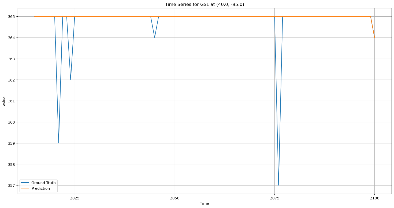Image resolution: width=394 pixels, height=208 pixels.
Task: Select the Ground Truth legend label
Action: tap(43, 183)
